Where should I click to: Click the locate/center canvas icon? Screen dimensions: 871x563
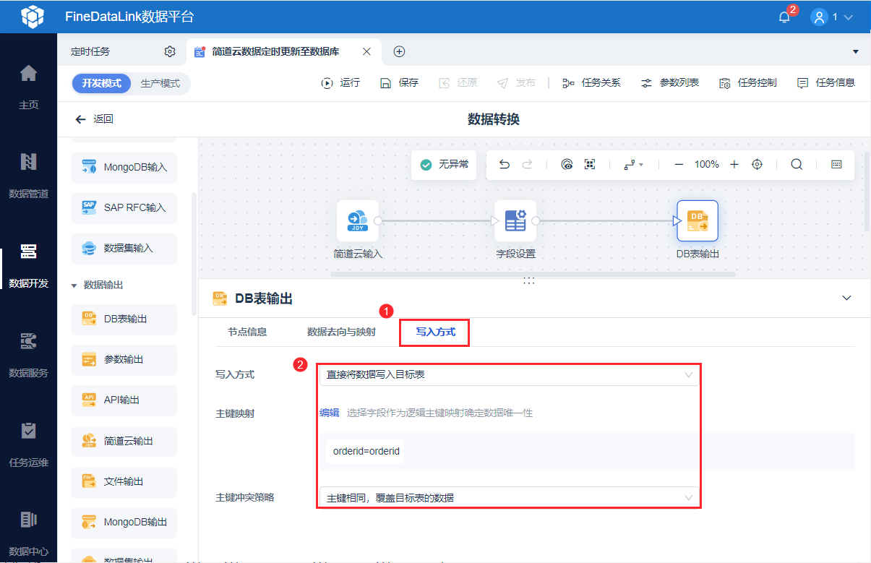coord(757,165)
